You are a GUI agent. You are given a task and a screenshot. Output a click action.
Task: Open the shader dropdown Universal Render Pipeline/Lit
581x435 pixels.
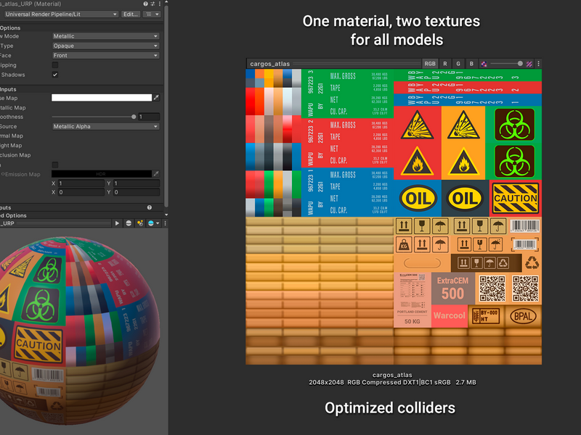[x=61, y=14]
